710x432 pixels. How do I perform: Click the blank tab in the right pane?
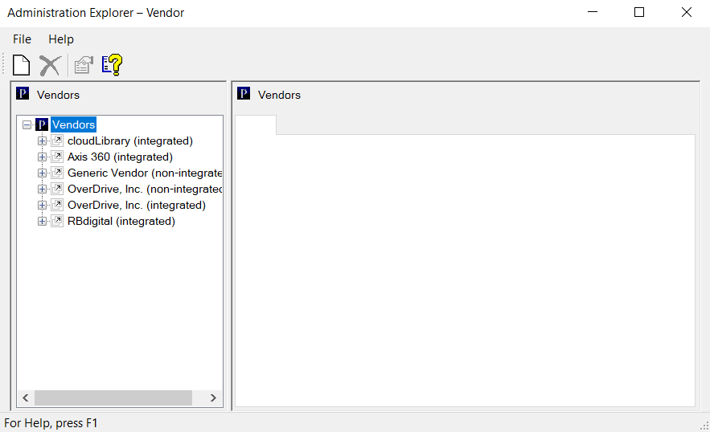255,125
